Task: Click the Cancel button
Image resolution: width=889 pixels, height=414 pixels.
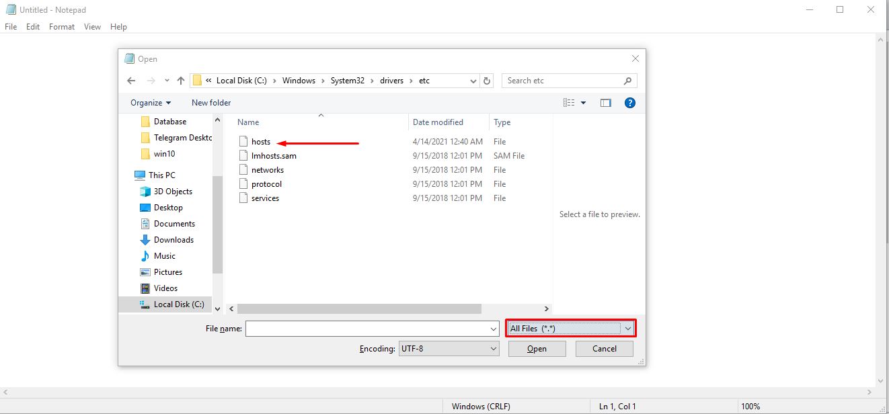Action: tap(605, 349)
